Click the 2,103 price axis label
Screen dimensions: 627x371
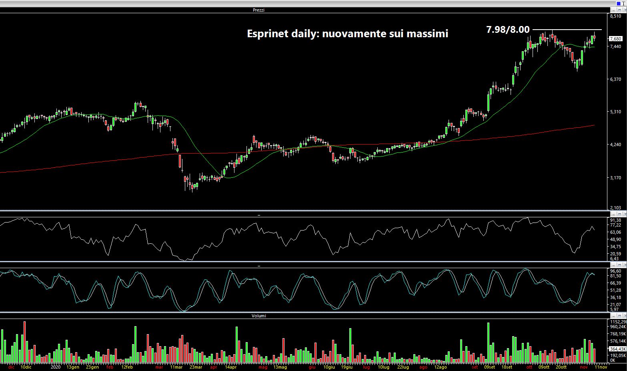tap(615, 208)
